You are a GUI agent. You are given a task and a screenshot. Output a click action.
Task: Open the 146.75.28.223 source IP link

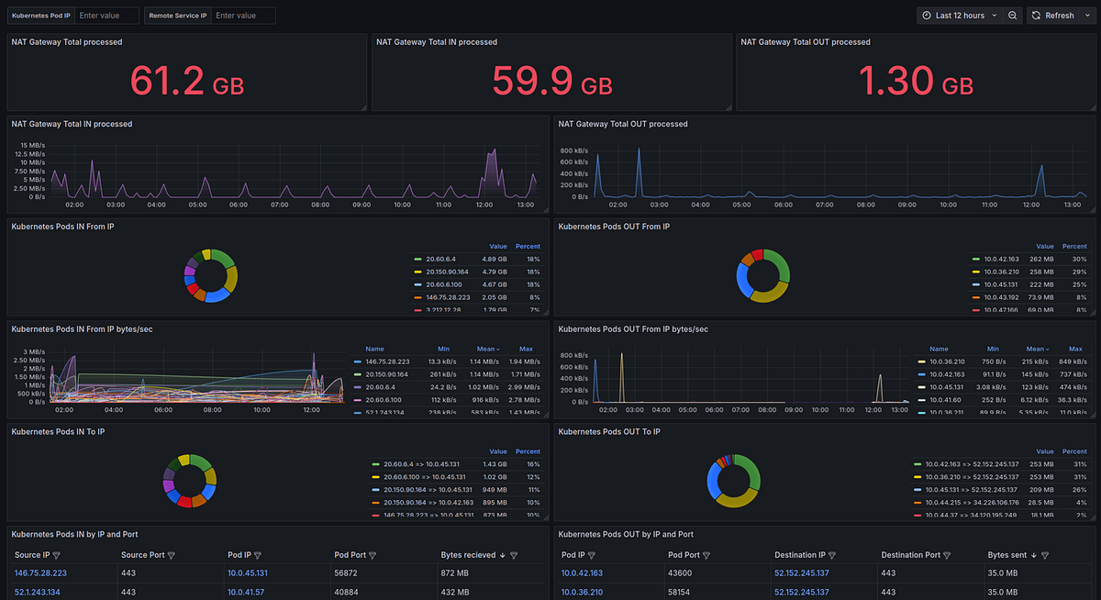(x=40, y=572)
